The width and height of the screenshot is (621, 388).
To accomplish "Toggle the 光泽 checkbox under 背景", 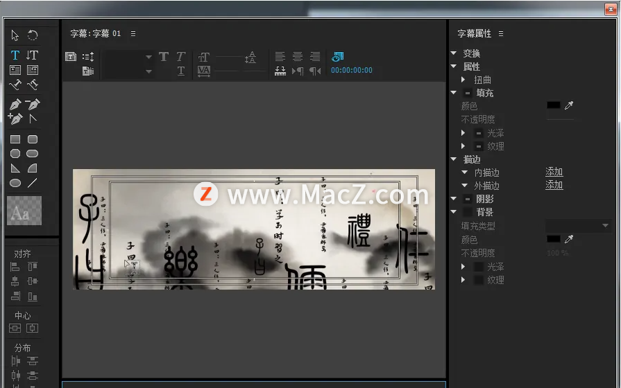I will 479,267.
